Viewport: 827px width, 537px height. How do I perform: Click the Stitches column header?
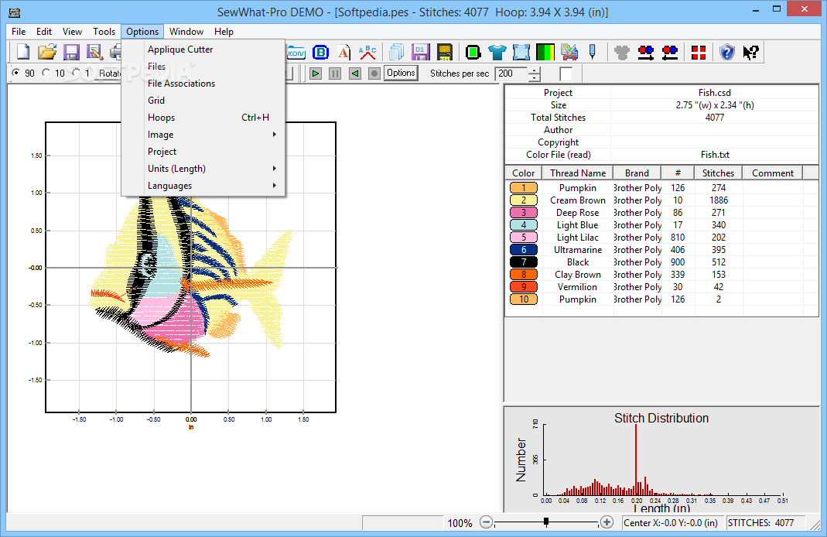coord(719,173)
